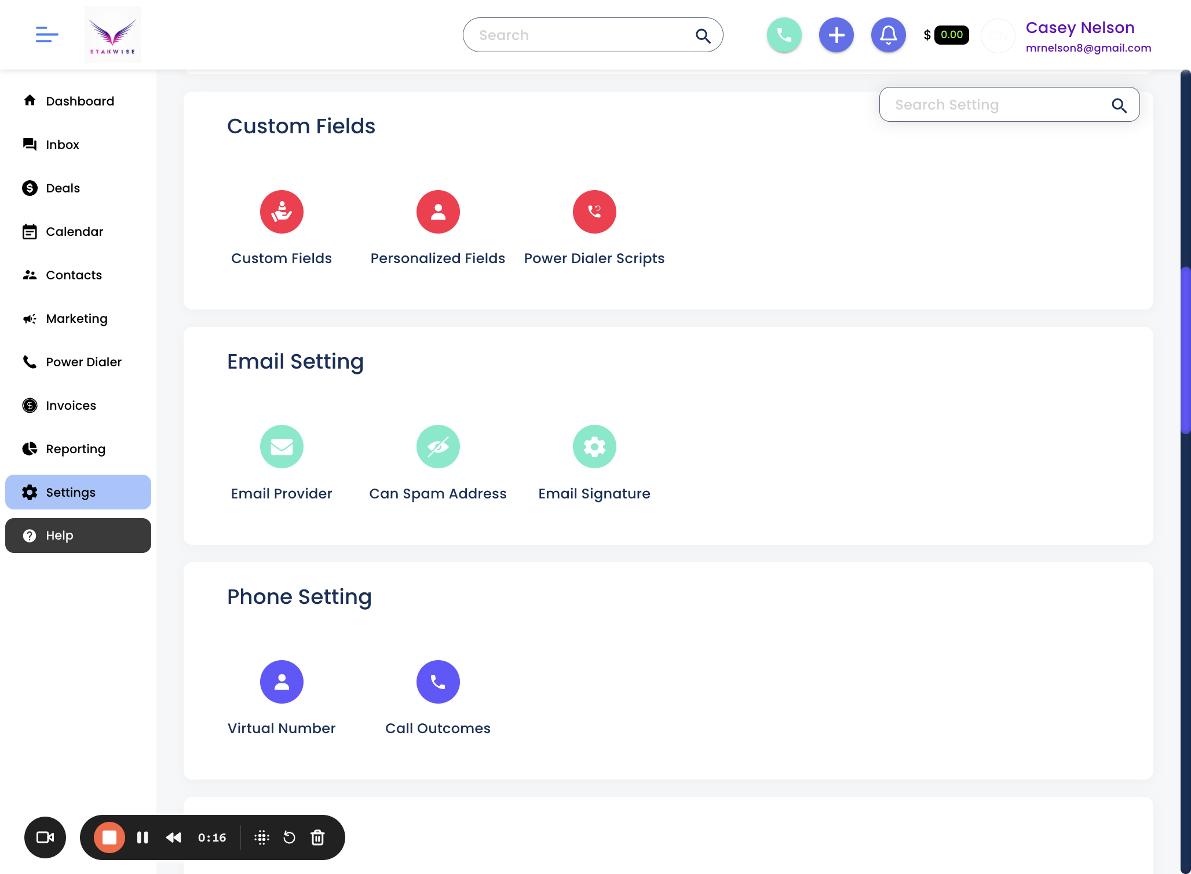Open the green phone call button
1191x874 pixels.
[784, 35]
